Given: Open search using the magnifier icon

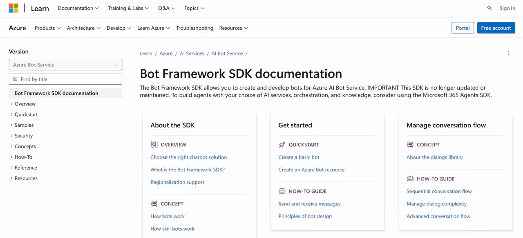Looking at the screenshot, I should [489, 8].
